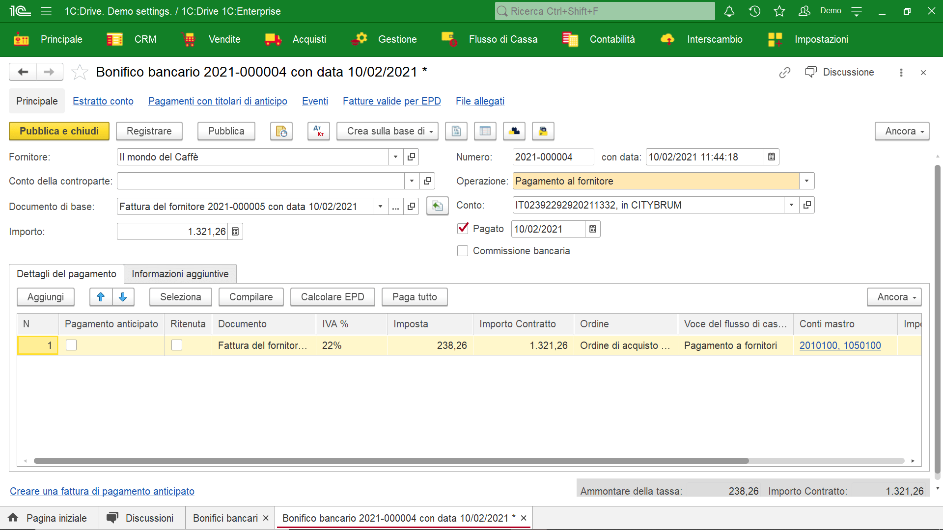Click Creare una fattura di pagamento anticipato
Image resolution: width=943 pixels, height=530 pixels.
point(102,491)
